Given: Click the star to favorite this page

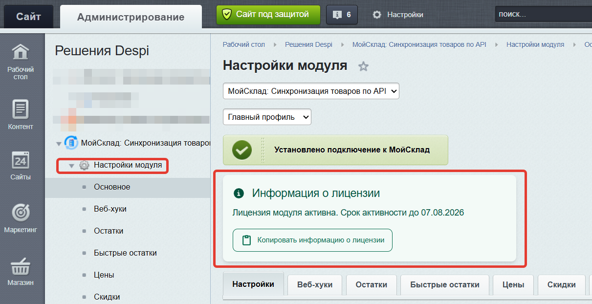Looking at the screenshot, I should click(x=363, y=66).
